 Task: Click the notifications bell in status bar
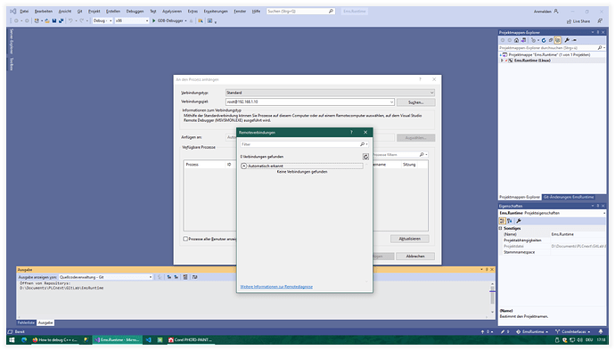click(601, 331)
